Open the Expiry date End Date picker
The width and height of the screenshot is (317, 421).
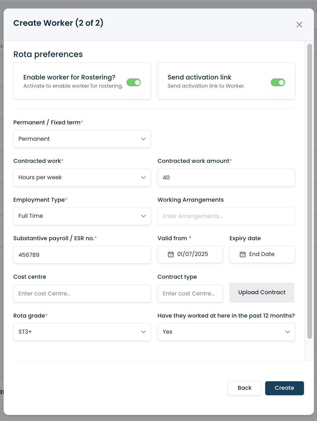[x=262, y=254]
